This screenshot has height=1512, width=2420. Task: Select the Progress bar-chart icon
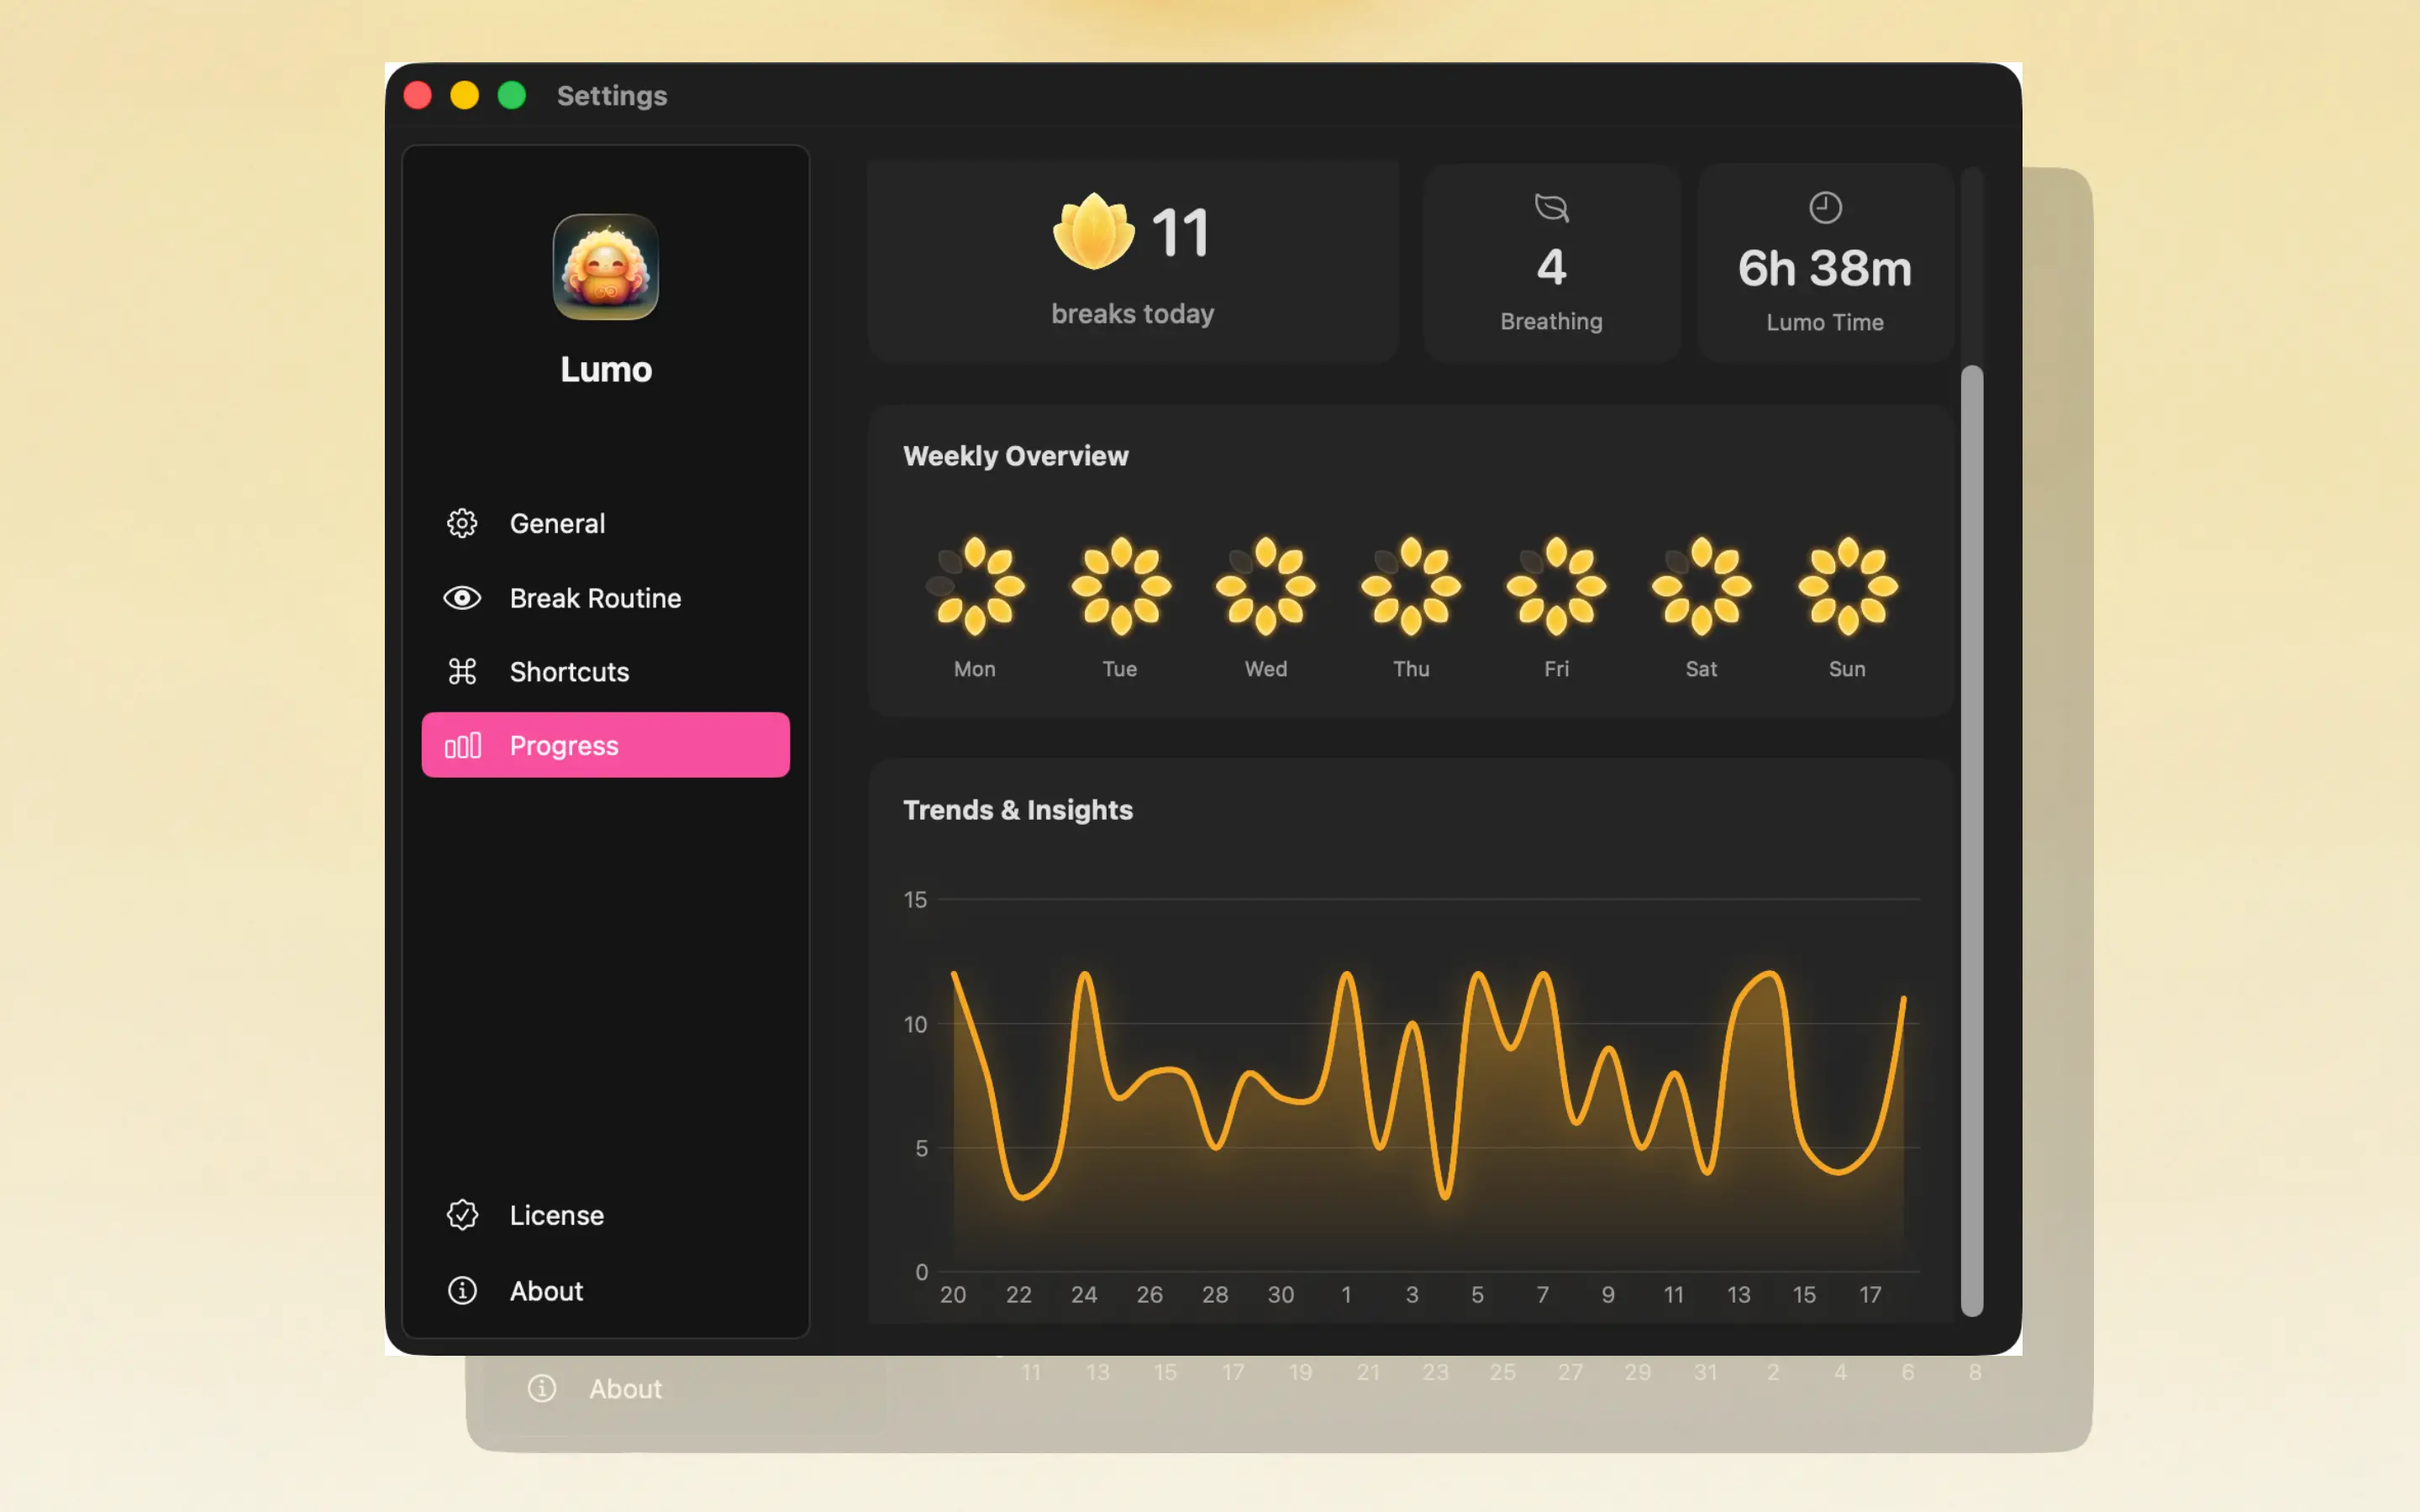click(x=463, y=745)
